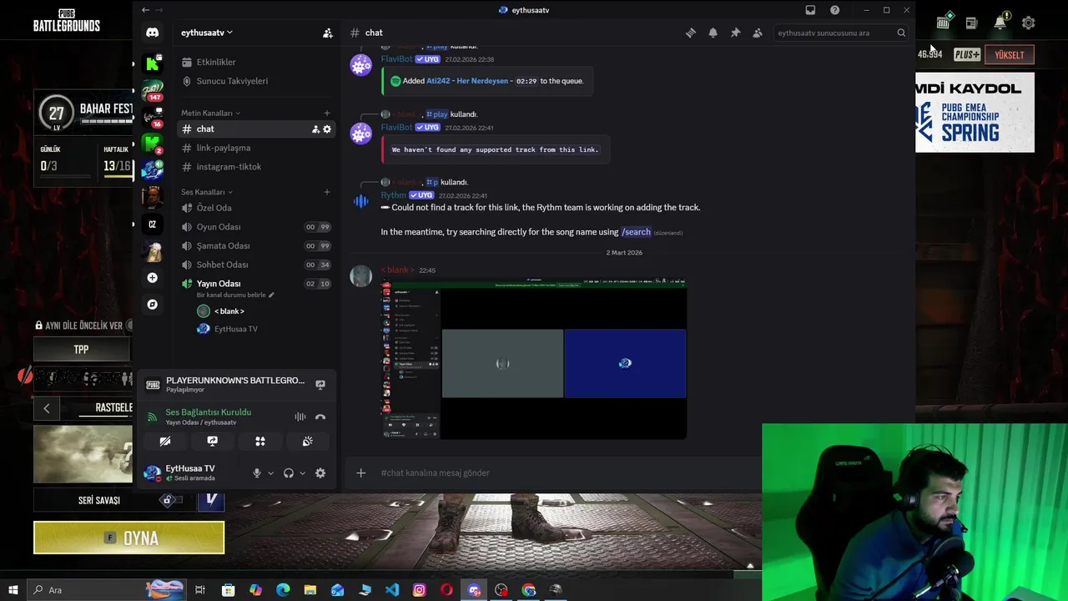Image resolution: width=1068 pixels, height=601 pixels.
Task: Open Microsoft Edge from taskbar
Action: click(x=283, y=590)
